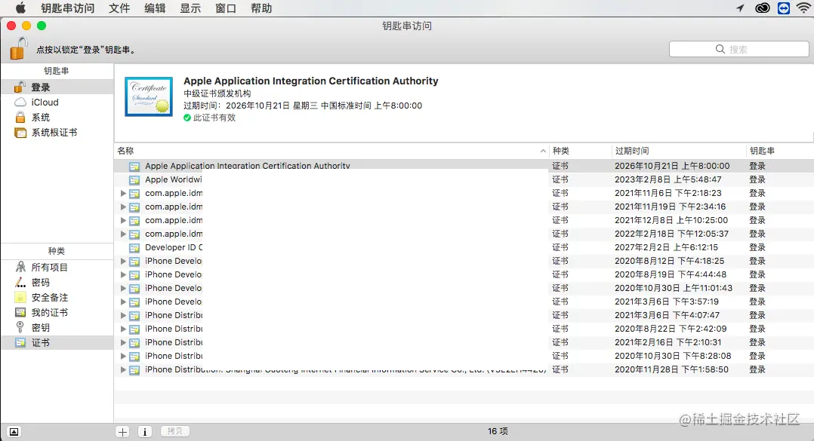Show the 我的证书 category
This screenshot has height=441, width=814.
[x=57, y=312]
